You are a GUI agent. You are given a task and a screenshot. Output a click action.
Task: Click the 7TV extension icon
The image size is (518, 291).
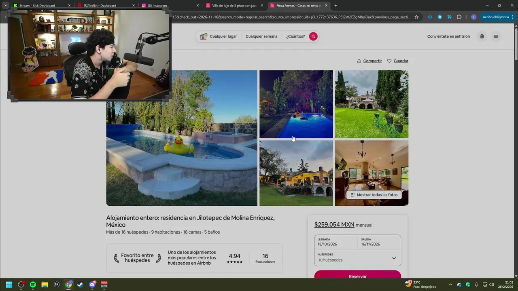(x=449, y=17)
